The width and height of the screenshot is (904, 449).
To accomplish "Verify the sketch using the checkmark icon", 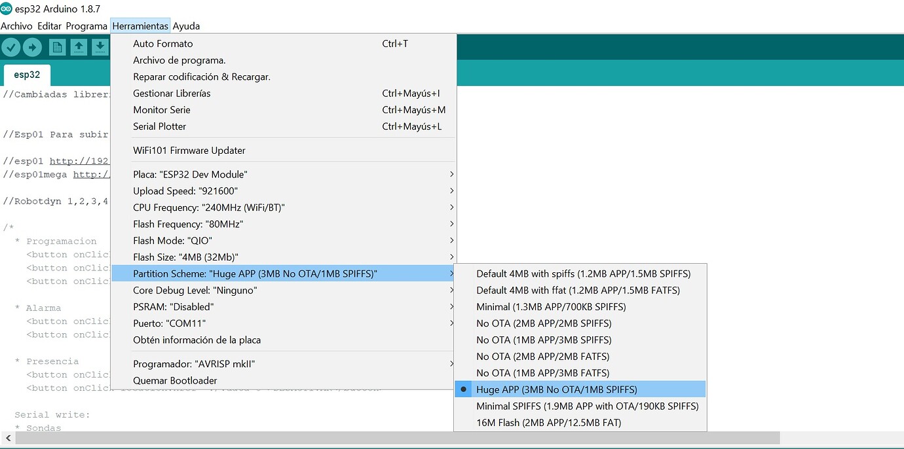I will [x=11, y=46].
